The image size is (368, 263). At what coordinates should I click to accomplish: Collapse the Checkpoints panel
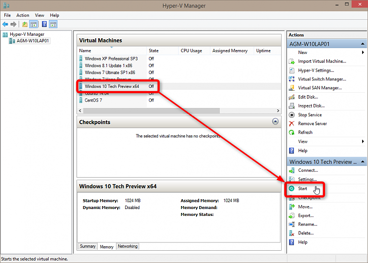click(x=275, y=121)
